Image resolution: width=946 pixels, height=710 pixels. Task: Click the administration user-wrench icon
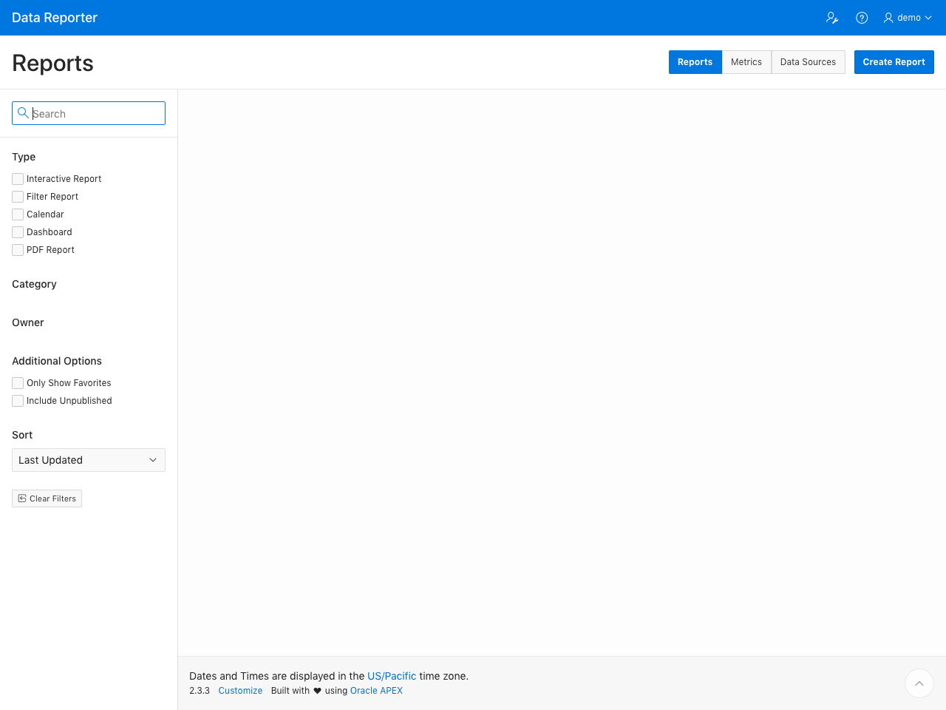click(x=832, y=18)
